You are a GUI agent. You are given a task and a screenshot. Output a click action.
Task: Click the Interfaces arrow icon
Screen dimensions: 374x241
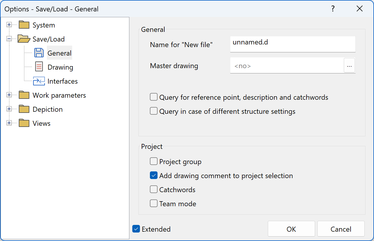click(x=39, y=81)
